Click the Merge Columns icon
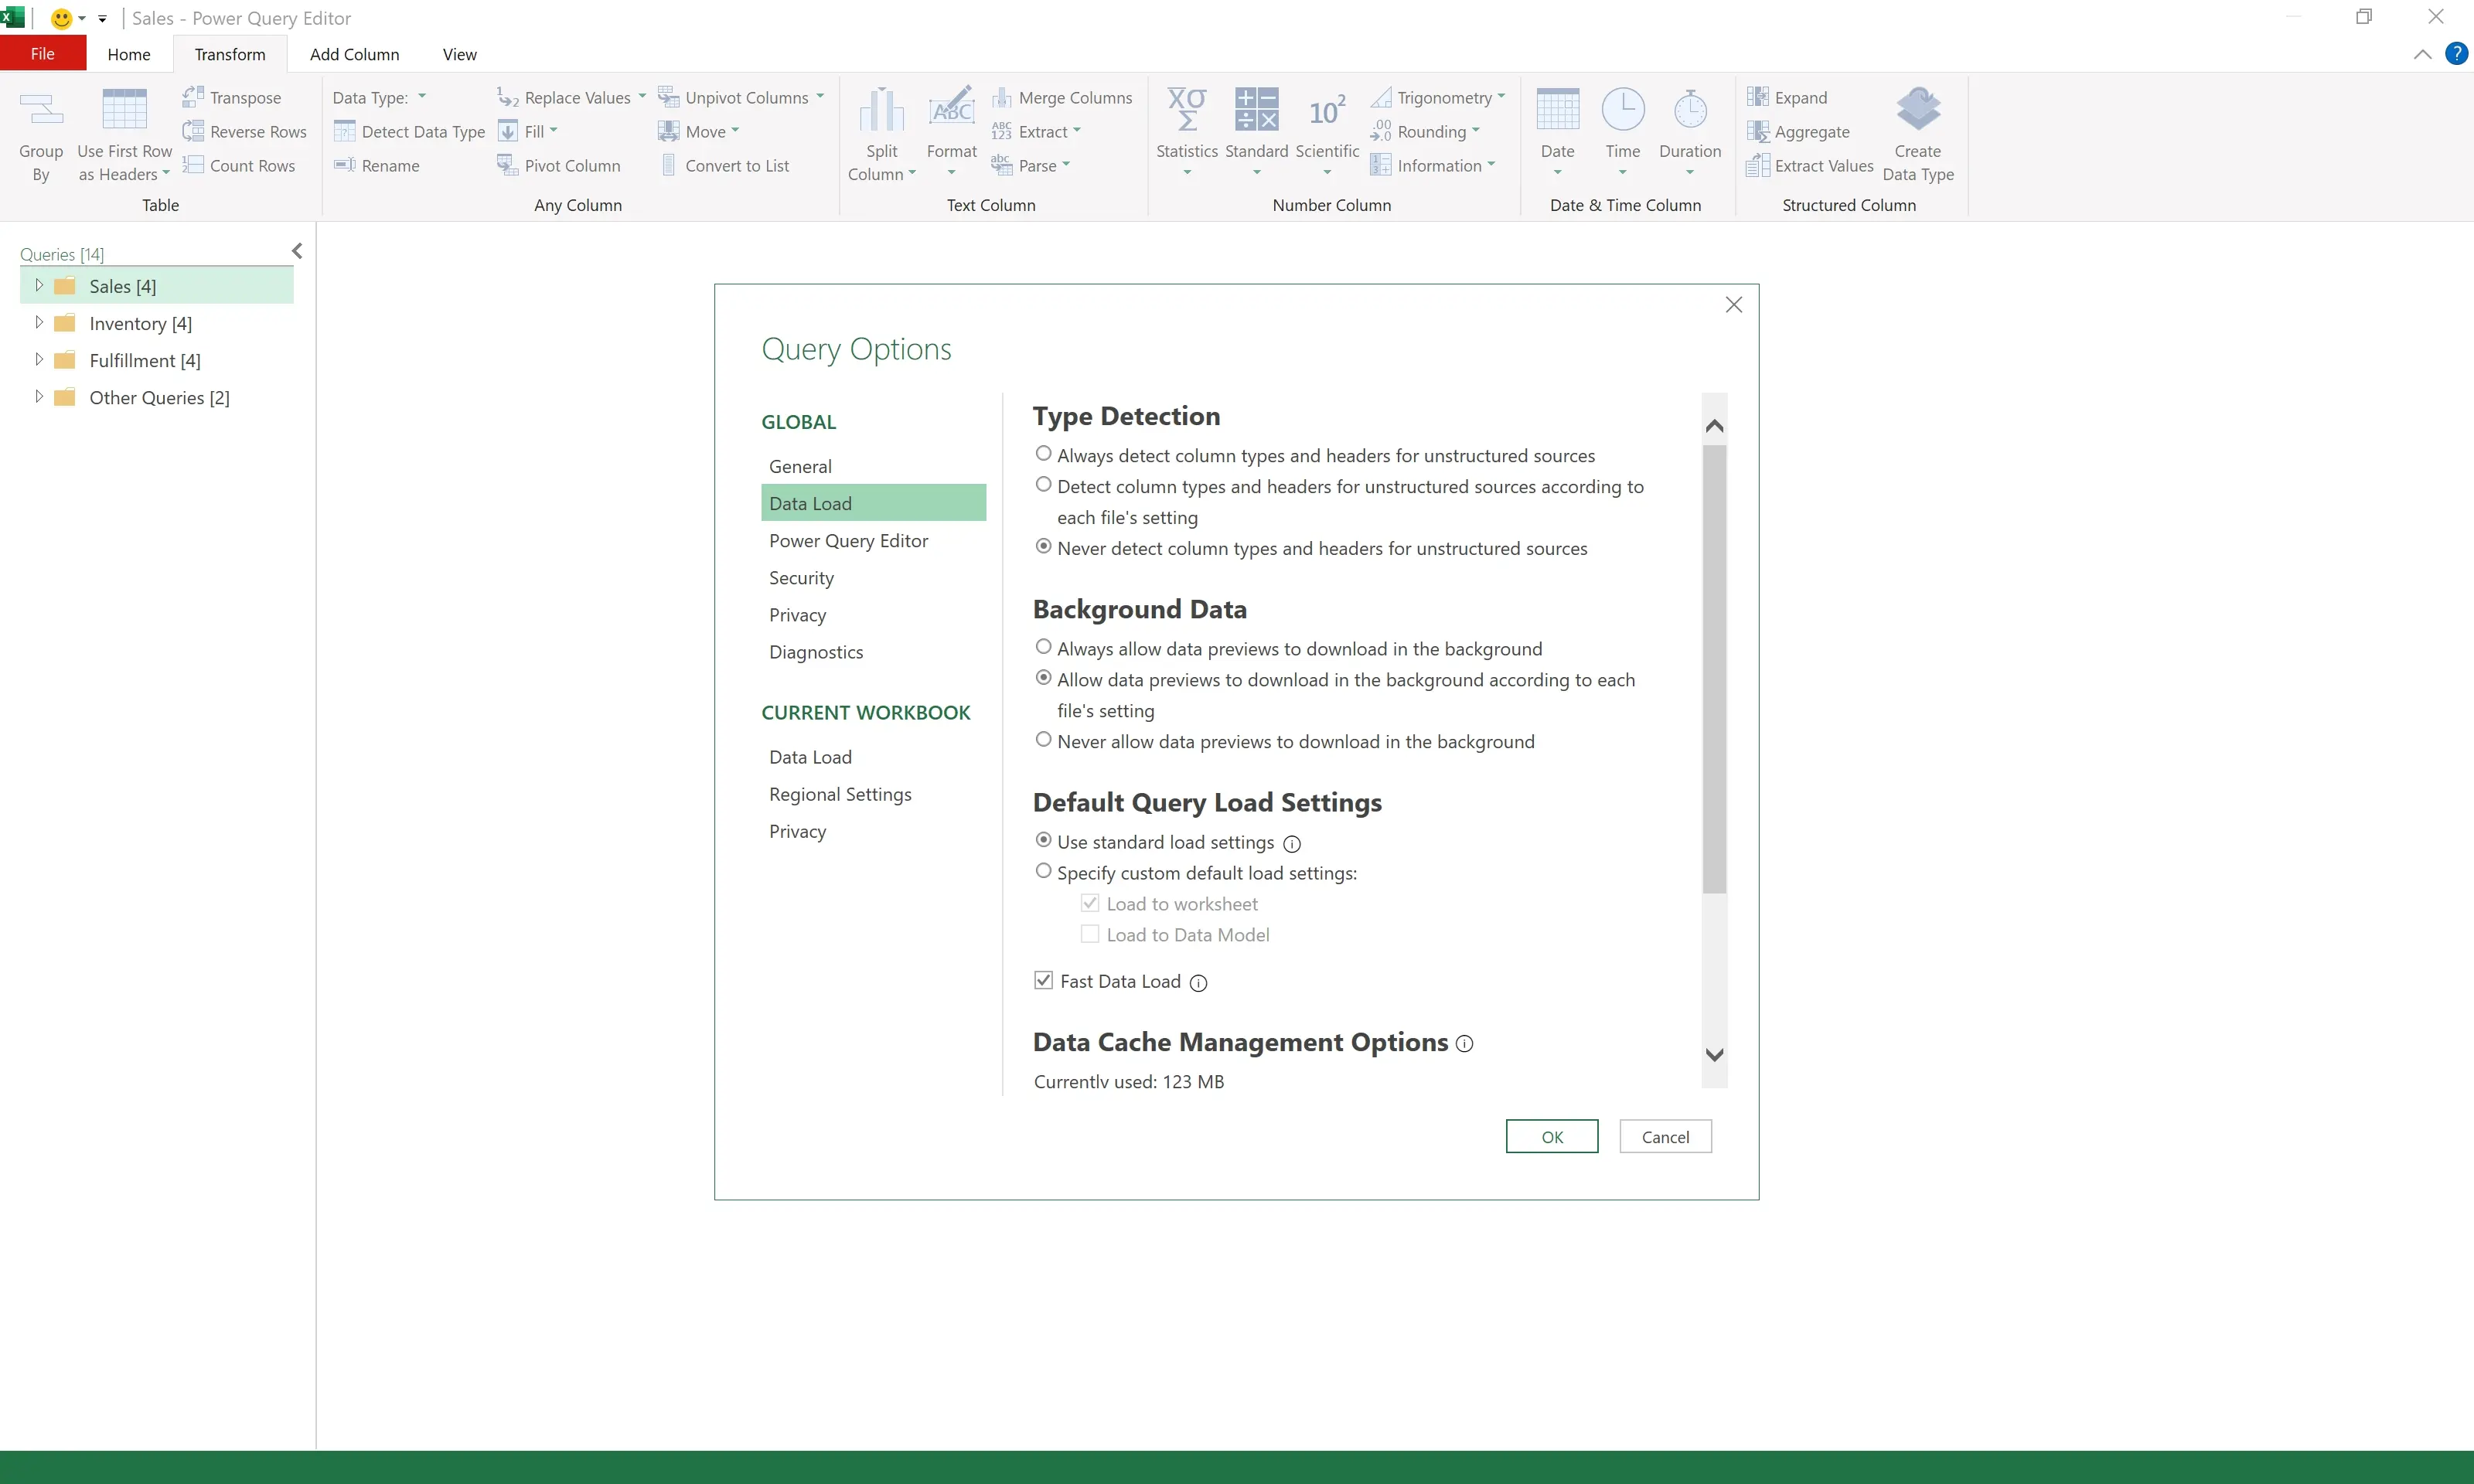 pyautogui.click(x=1001, y=97)
